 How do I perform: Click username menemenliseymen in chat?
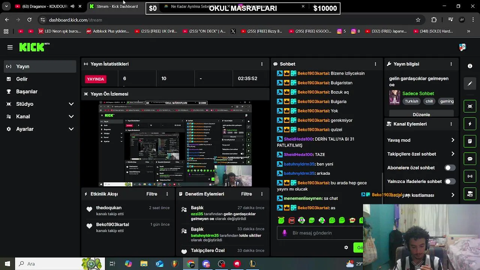coord(303,198)
